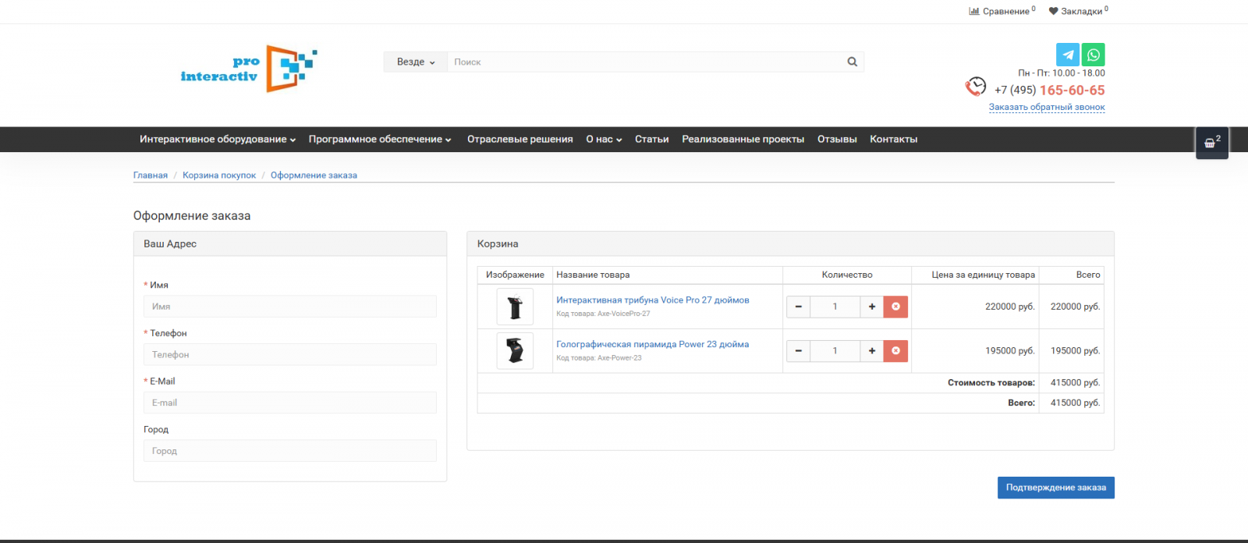Image resolution: width=1248 pixels, height=543 pixels.
Task: Decrease quantity of Power 23 pyramid
Action: point(798,351)
